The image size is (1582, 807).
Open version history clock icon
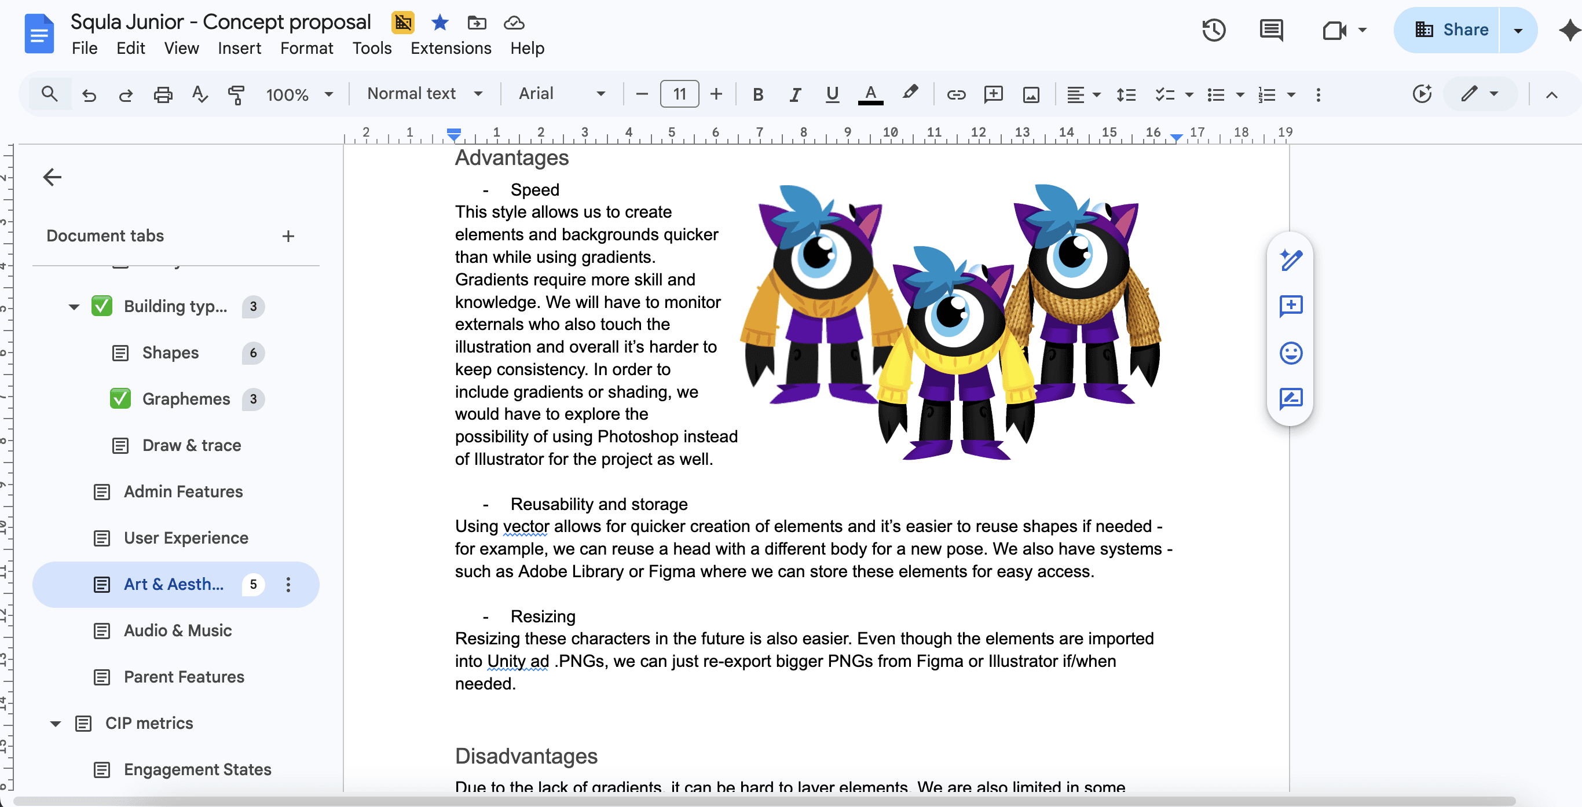1213,30
